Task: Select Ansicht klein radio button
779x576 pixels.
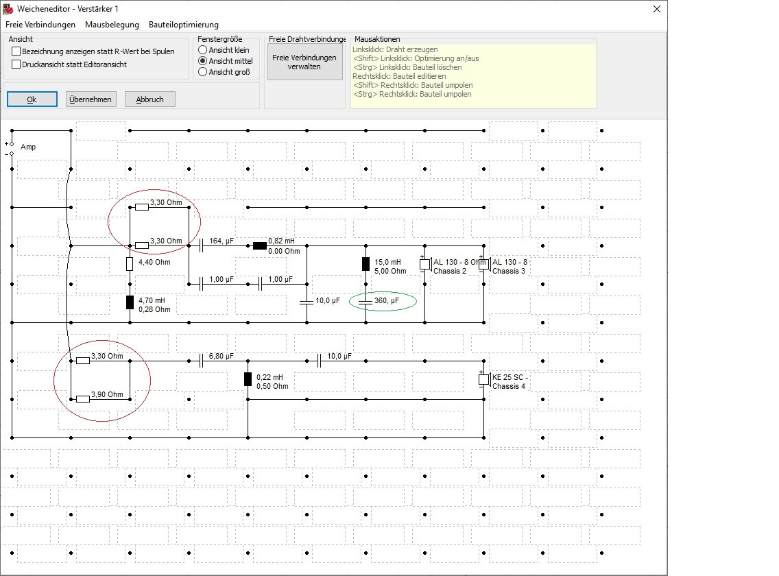Action: (203, 49)
